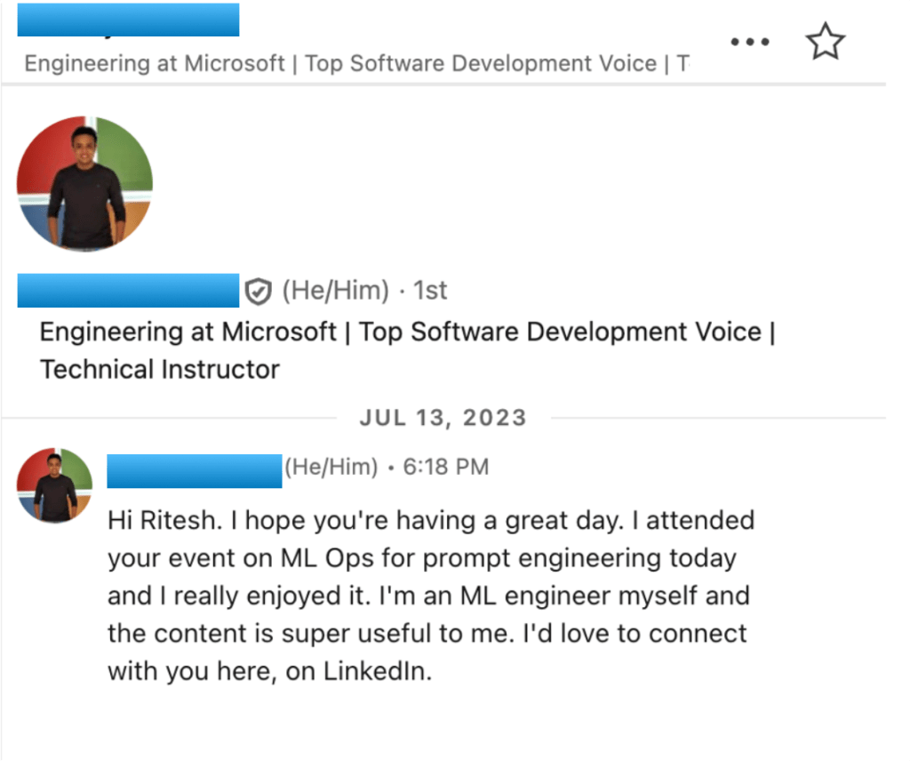Click the verified shield badge icon
The width and height of the screenshot is (910, 761).
point(258,291)
